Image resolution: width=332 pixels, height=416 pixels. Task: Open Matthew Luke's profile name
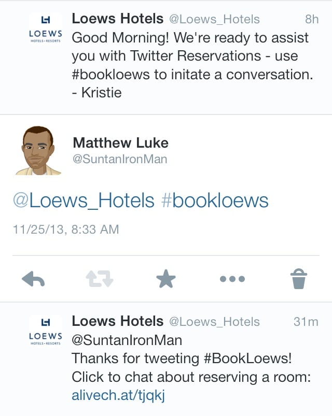pos(120,142)
